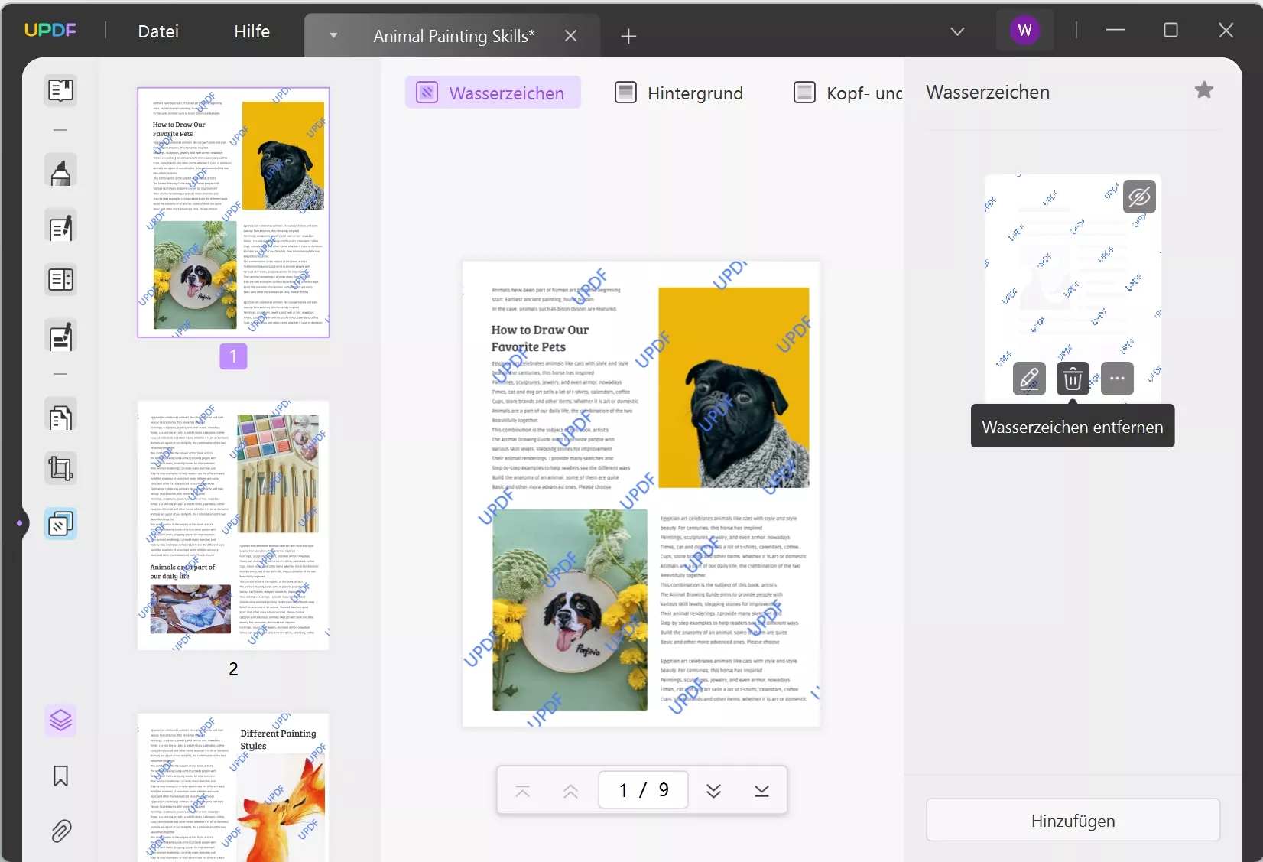Open the Hilfe menu

click(x=252, y=31)
